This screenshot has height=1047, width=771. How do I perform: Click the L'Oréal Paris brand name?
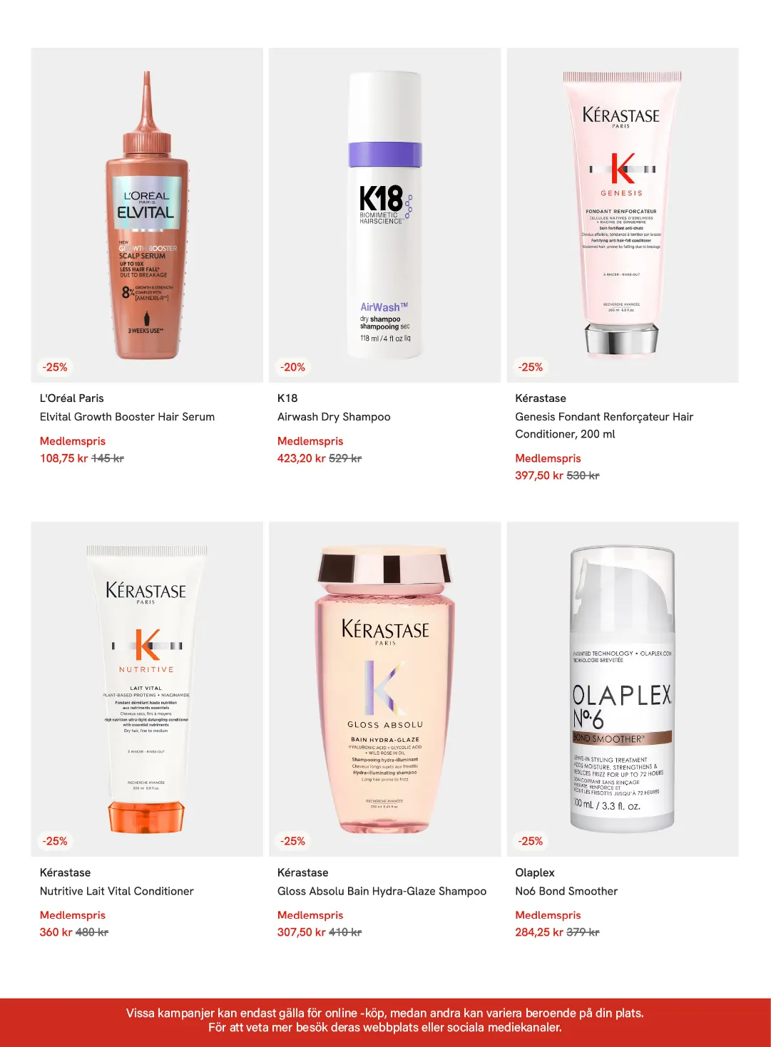point(72,398)
